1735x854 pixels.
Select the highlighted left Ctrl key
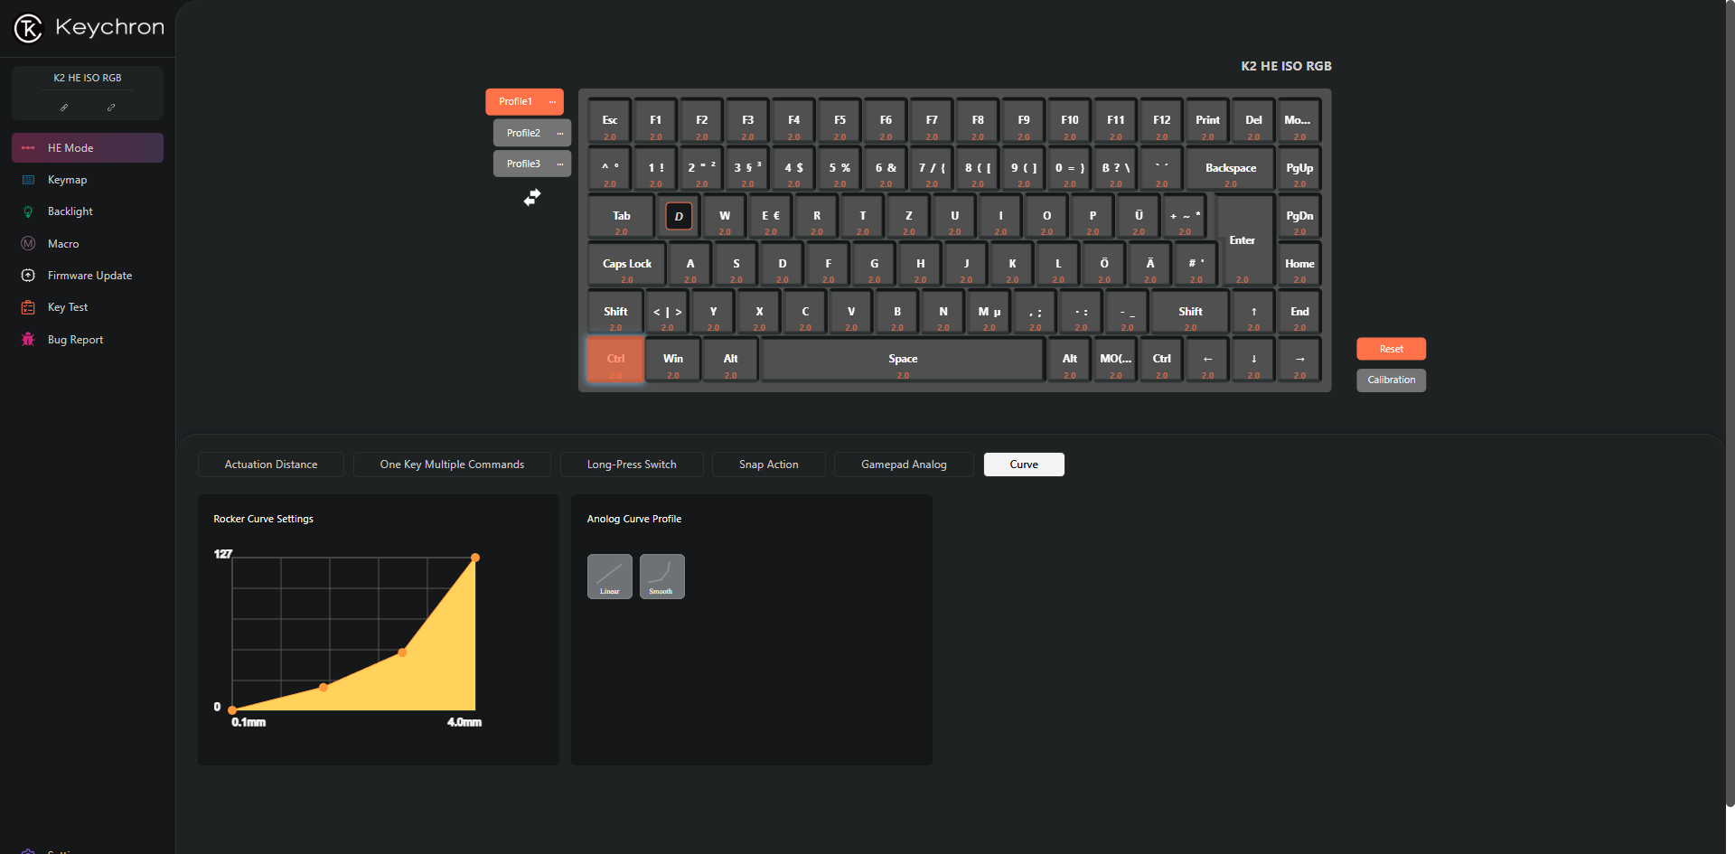[615, 360]
